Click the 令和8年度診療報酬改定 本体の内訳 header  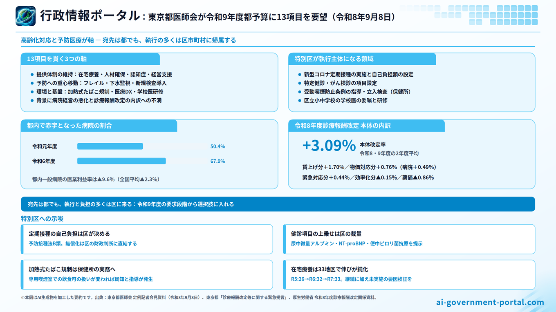tap(367, 126)
